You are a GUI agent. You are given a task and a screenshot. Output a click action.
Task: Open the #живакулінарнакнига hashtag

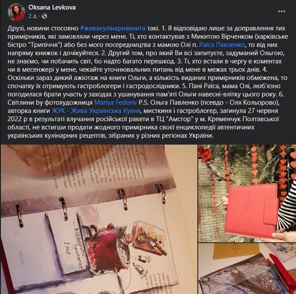[x=113, y=28]
